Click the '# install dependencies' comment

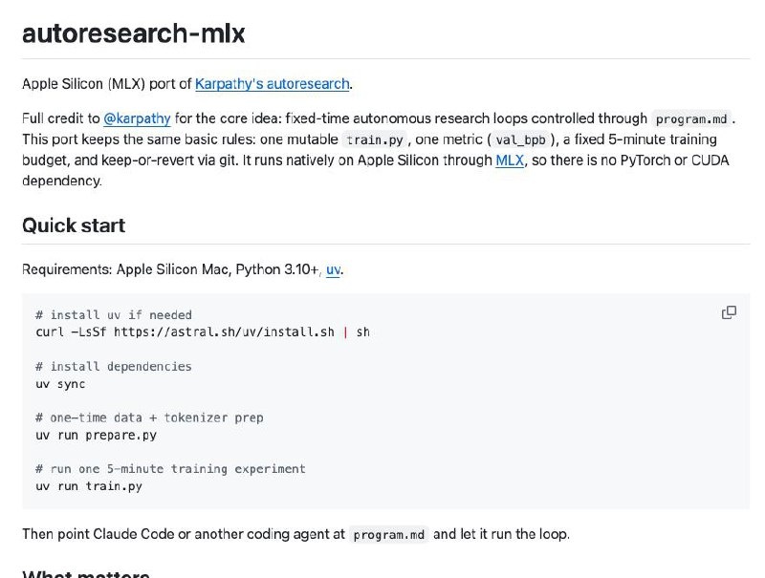point(114,367)
